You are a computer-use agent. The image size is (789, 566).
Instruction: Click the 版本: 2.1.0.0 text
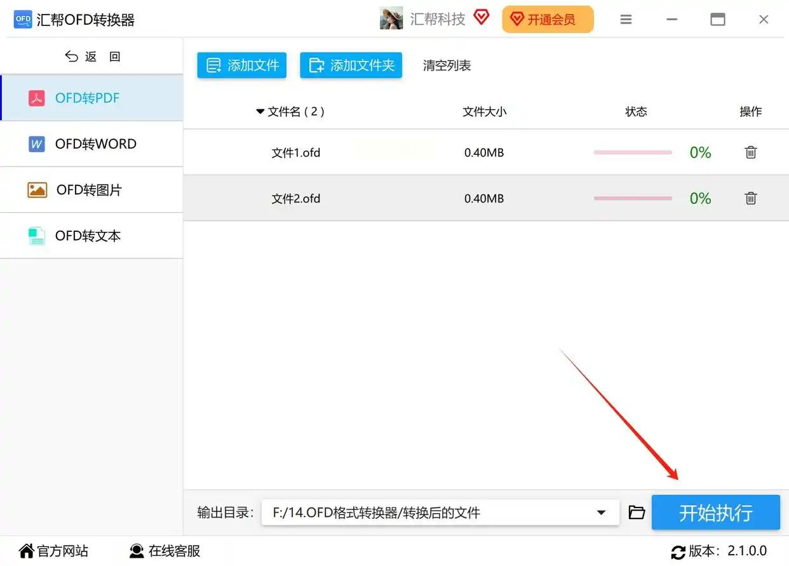[728, 551]
